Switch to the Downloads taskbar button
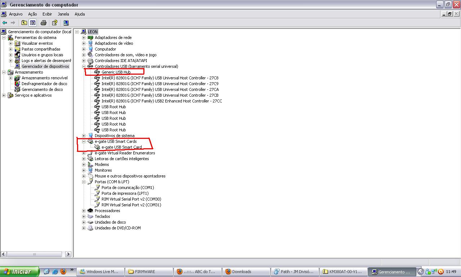Screen dimensions: 461x277 pyautogui.click(x=246, y=272)
